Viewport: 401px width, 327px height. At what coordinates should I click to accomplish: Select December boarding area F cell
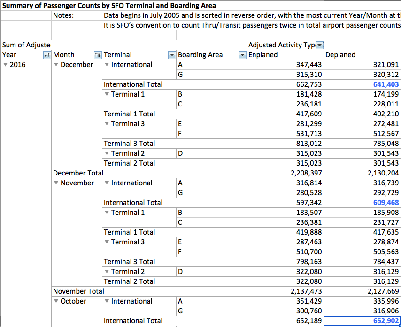tap(211, 134)
